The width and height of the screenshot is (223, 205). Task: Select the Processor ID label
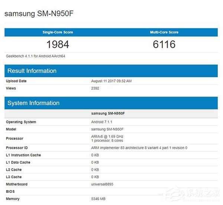point(17,148)
